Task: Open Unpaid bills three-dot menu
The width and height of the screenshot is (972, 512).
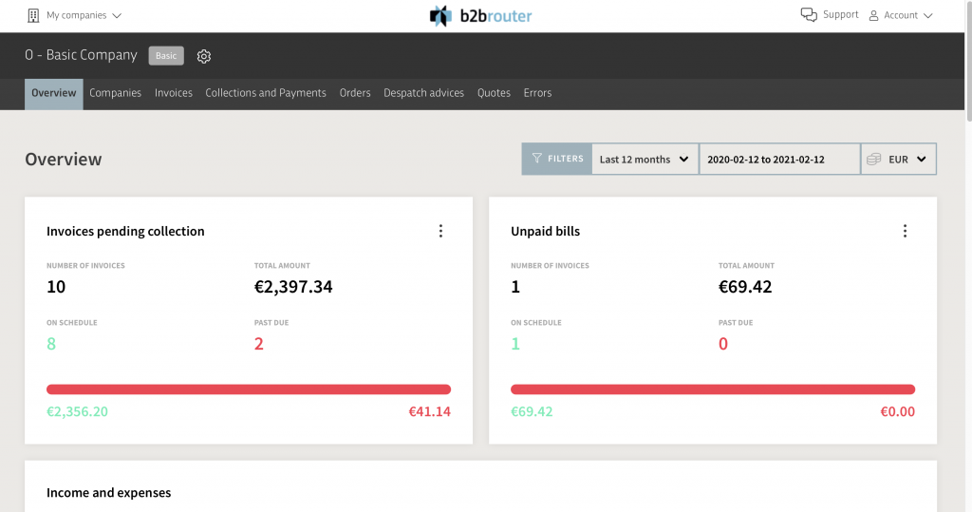Action: (x=905, y=231)
